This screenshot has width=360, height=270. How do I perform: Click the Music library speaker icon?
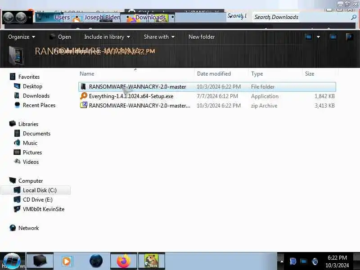click(x=17, y=143)
